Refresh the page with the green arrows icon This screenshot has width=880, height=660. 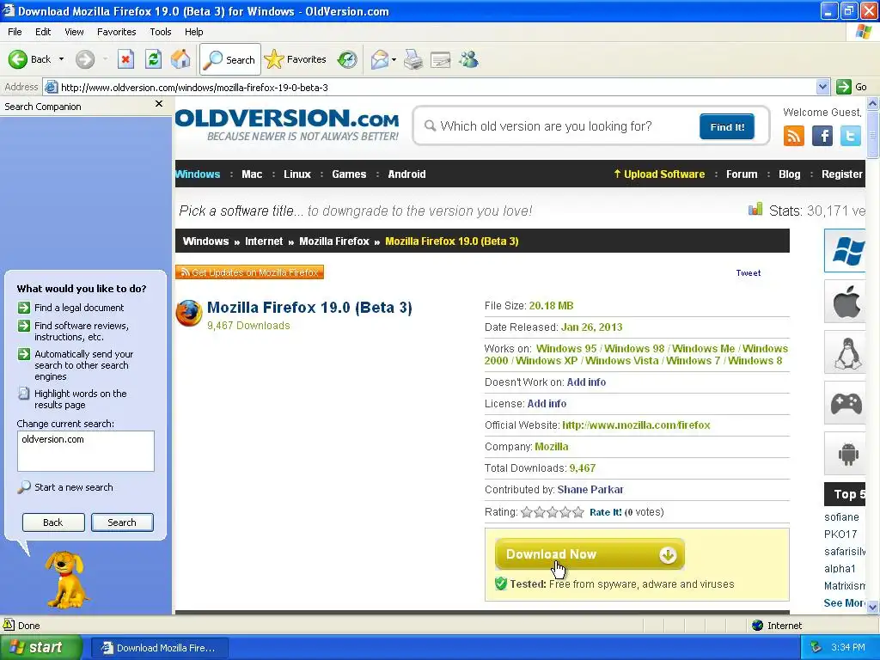[153, 59]
